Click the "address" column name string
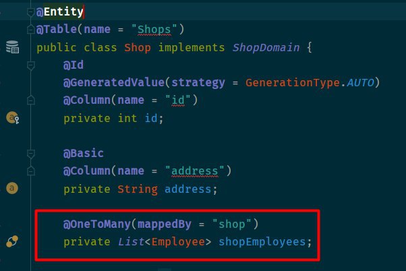The image size is (406, 271). pos(195,171)
